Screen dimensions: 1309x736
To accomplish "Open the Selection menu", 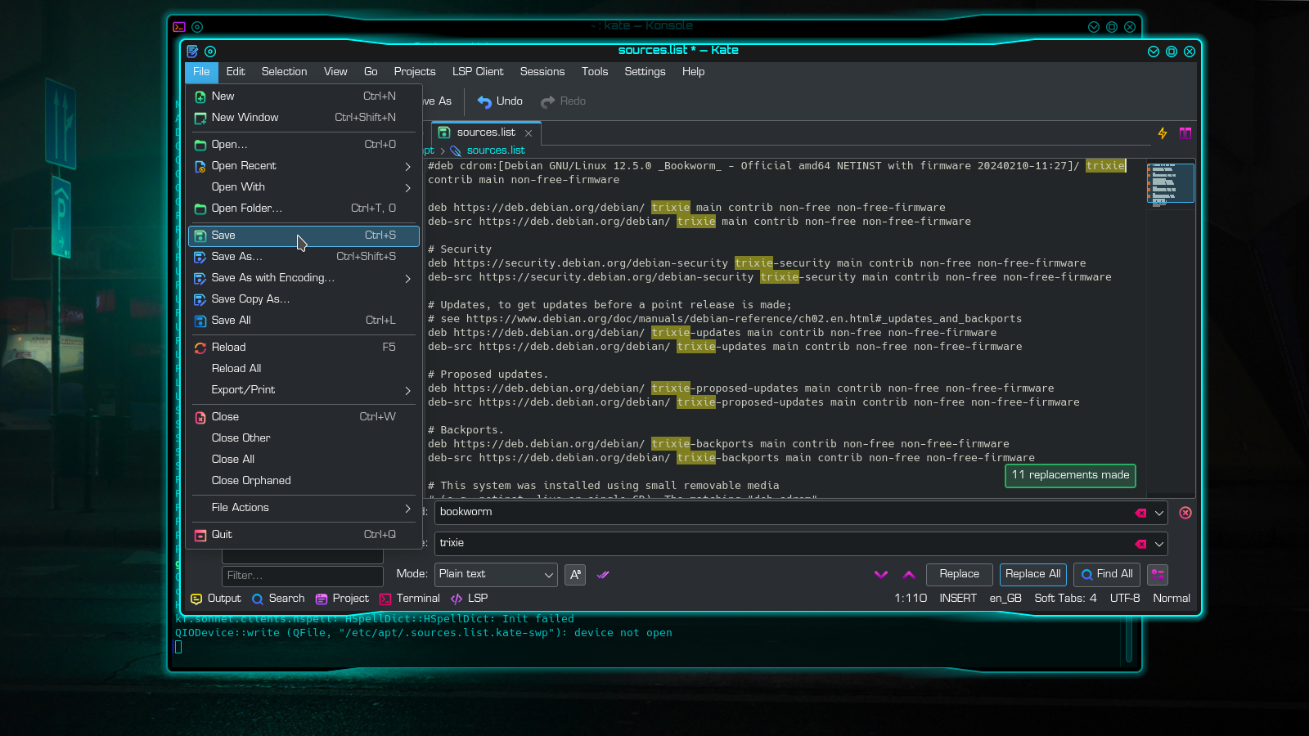I will click(284, 72).
